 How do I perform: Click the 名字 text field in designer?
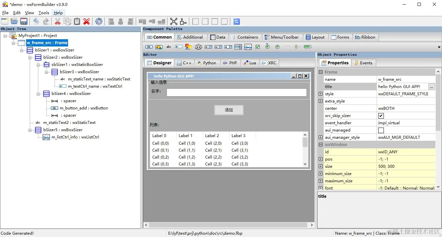tap(237, 92)
